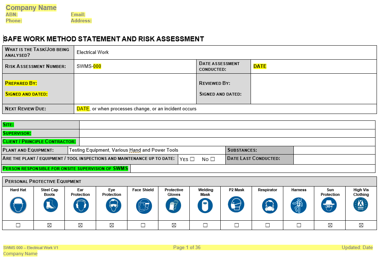Tick the No checkbox for inspections
This screenshot has width=387, height=271.
212,159
